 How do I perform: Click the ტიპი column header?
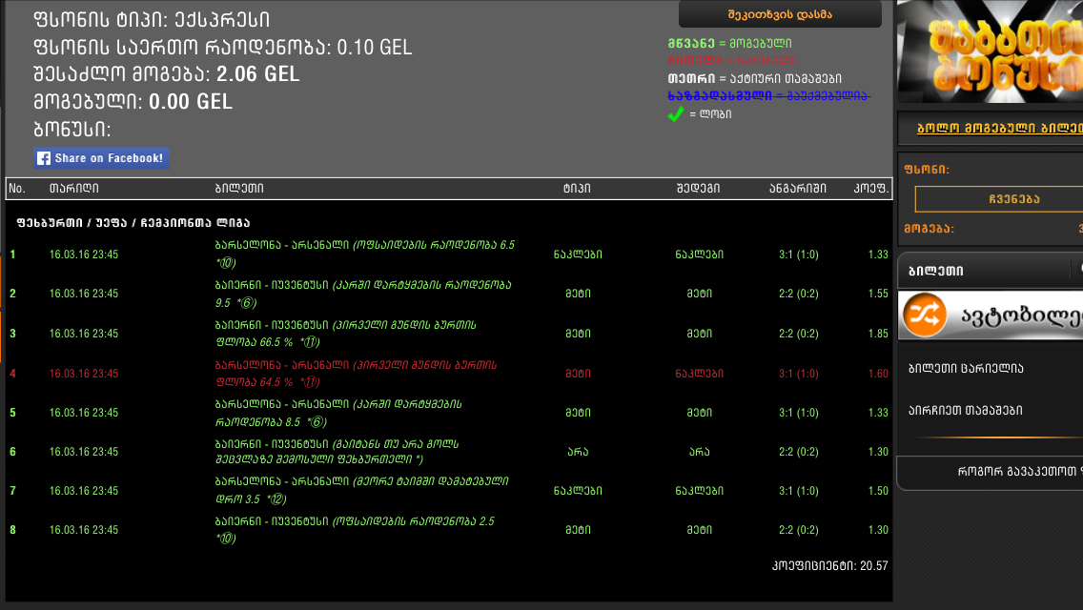[577, 189]
